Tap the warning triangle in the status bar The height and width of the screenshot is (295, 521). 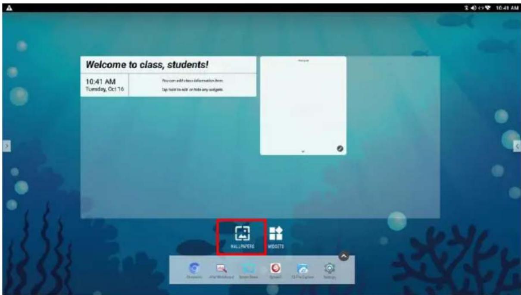[x=8, y=7]
